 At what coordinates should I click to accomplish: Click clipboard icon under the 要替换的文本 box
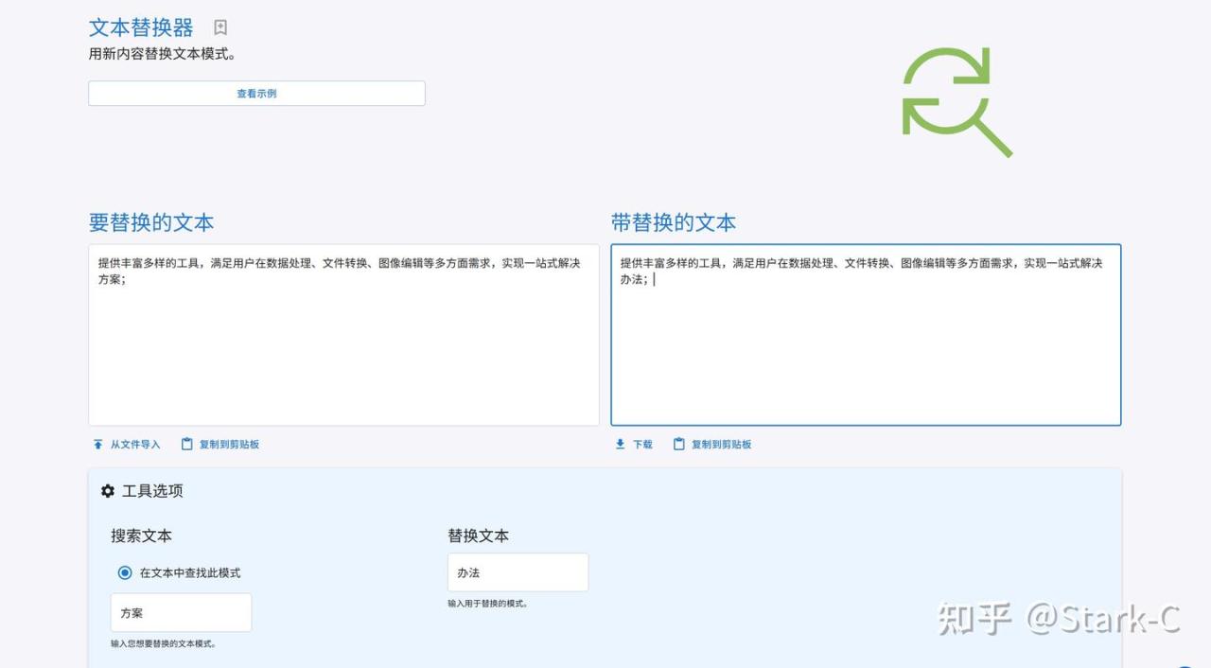(x=187, y=444)
